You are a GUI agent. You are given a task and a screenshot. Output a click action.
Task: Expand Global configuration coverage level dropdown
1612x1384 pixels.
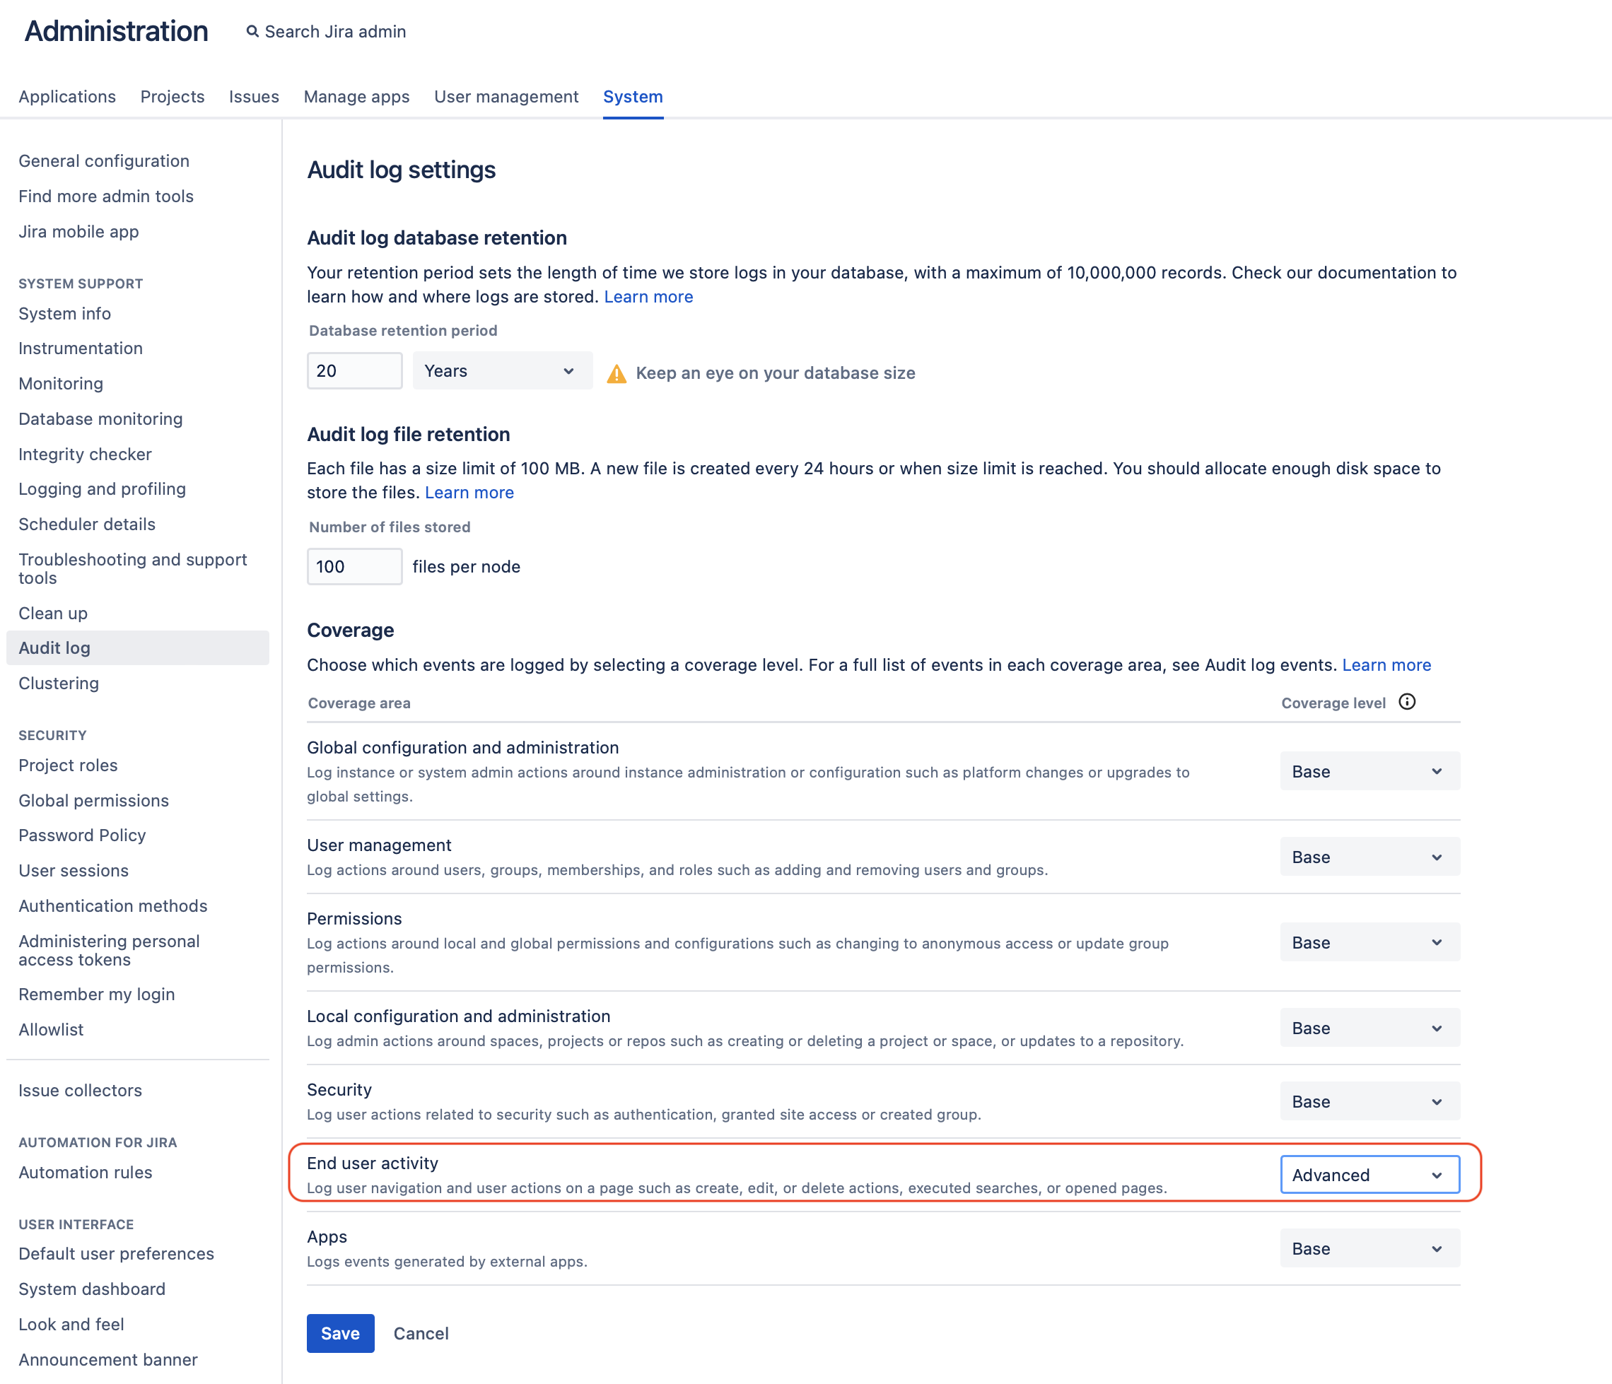[x=1369, y=771]
